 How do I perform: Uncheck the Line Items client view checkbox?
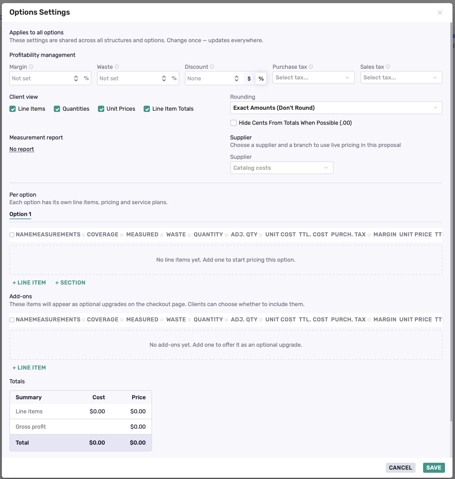pyautogui.click(x=13, y=109)
